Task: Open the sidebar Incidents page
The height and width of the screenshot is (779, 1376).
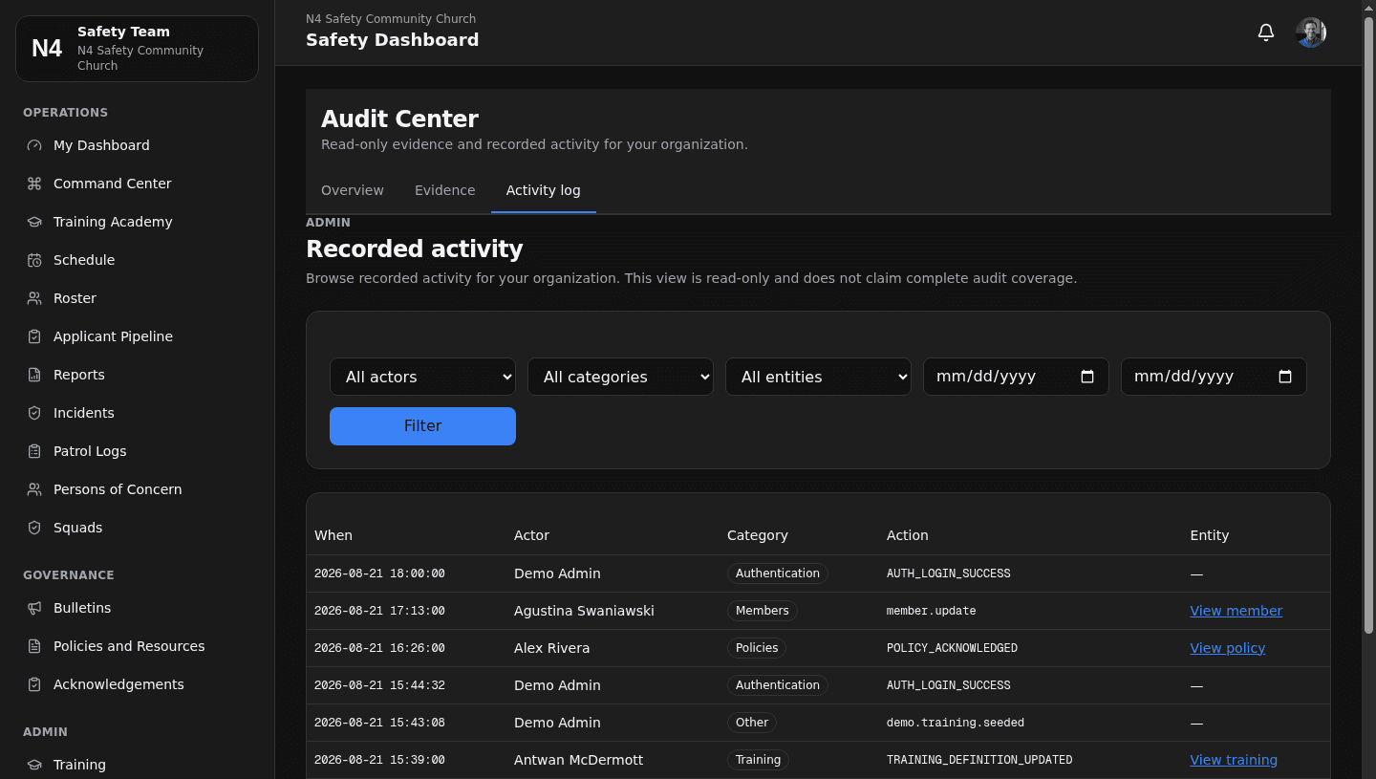Action: 138,413
